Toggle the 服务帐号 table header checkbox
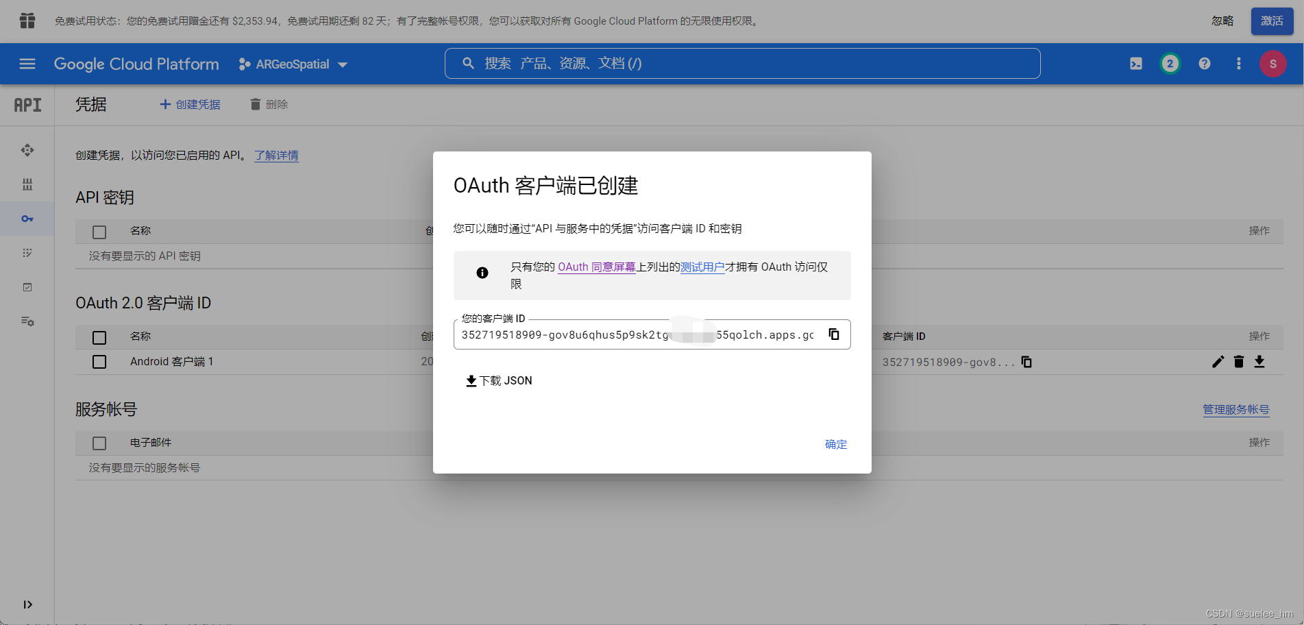Screen dimensions: 1304x625 point(99,443)
